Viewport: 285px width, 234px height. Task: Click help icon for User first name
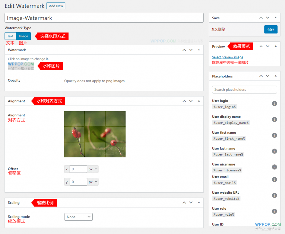(x=274, y=135)
